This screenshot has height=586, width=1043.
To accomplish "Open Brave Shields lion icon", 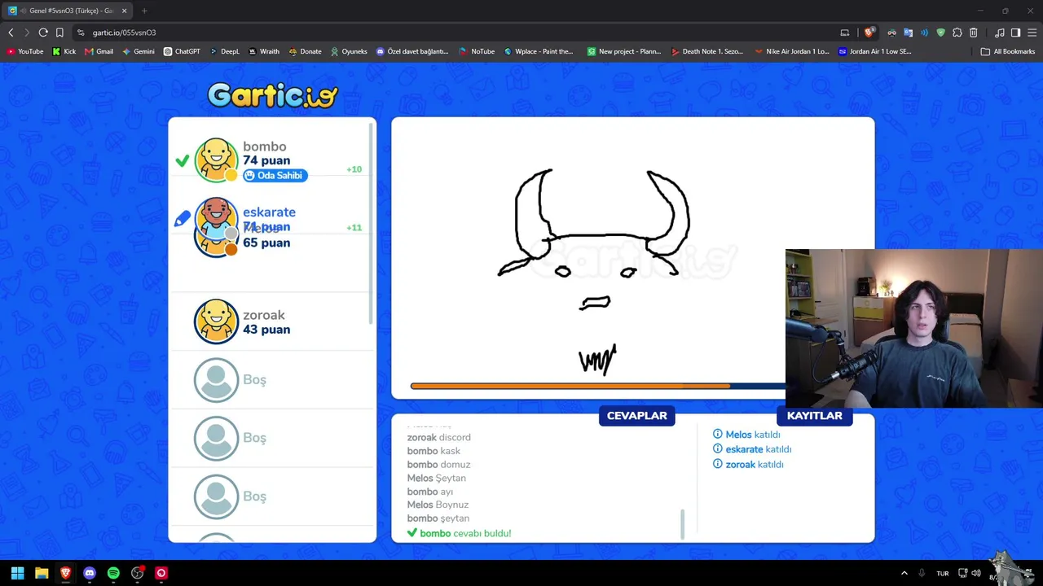I will tap(869, 33).
